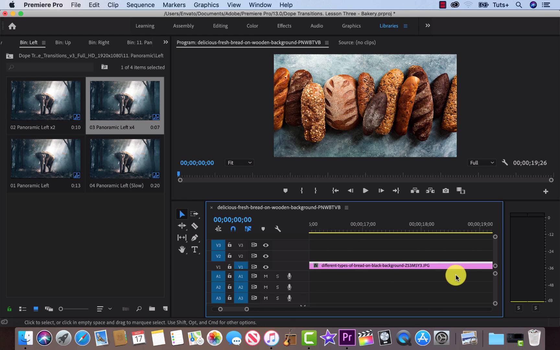Viewport: 560px width, 350px height.
Task: Click the Export Frame camera icon
Action: pyautogui.click(x=446, y=191)
